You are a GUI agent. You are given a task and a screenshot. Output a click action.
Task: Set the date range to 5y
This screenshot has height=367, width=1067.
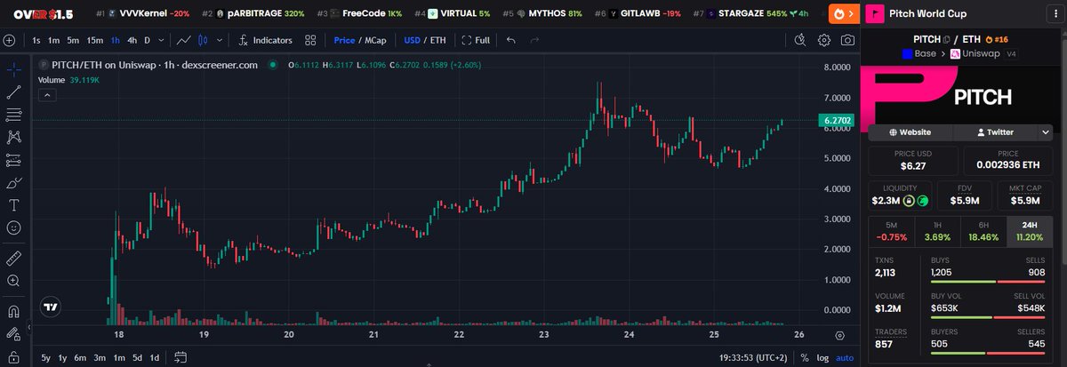46,357
